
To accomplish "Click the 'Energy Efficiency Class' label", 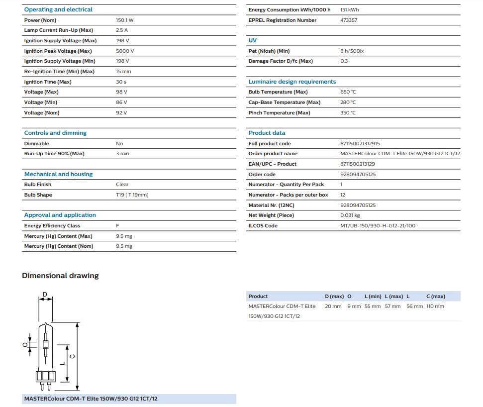I will 52,225.
